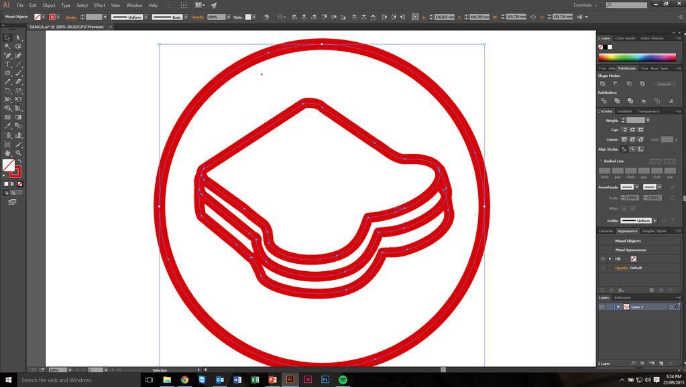Click the Opacity field in control bar

[x=216, y=17]
